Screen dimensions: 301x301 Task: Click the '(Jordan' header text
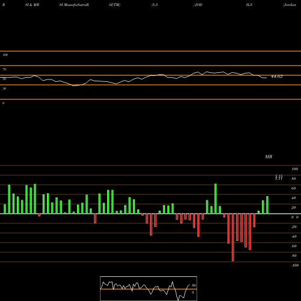point(290,5)
